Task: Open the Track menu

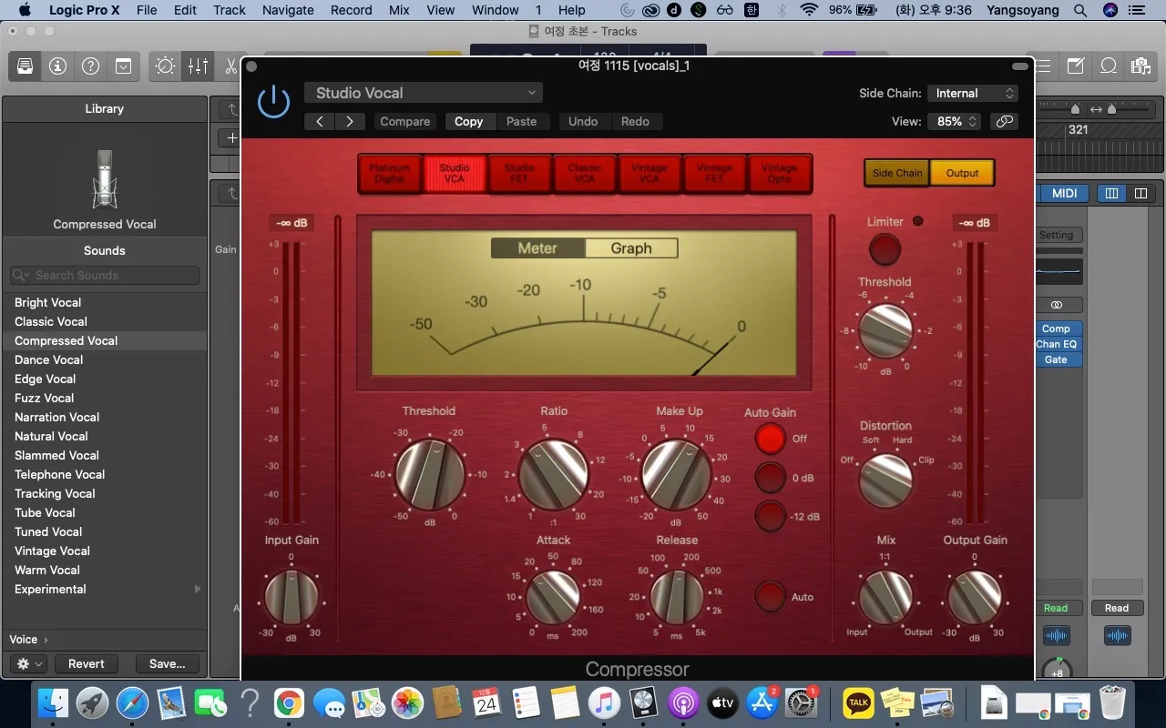Action: click(230, 10)
